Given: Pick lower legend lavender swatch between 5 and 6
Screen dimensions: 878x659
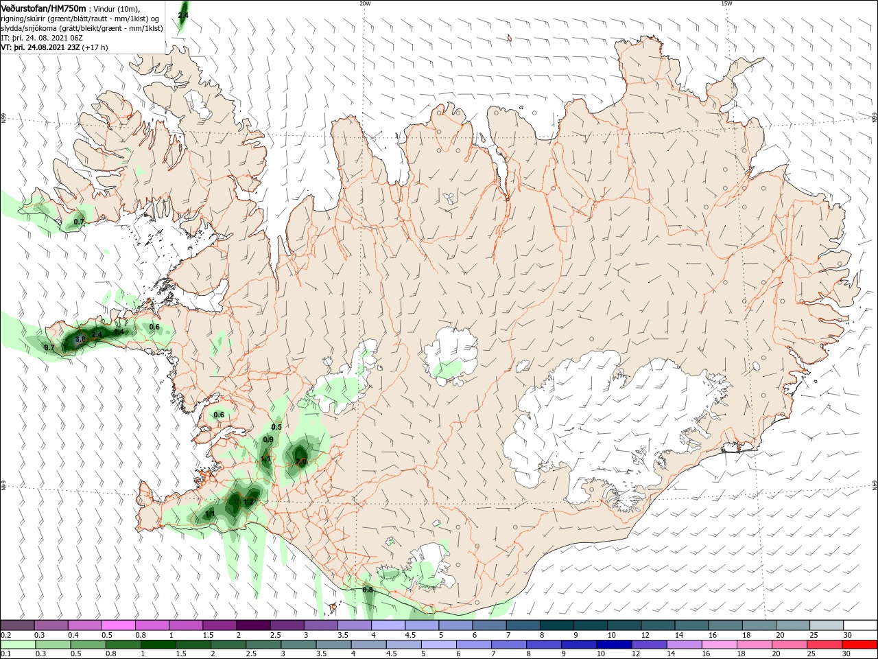Looking at the screenshot, I should coord(438,645).
